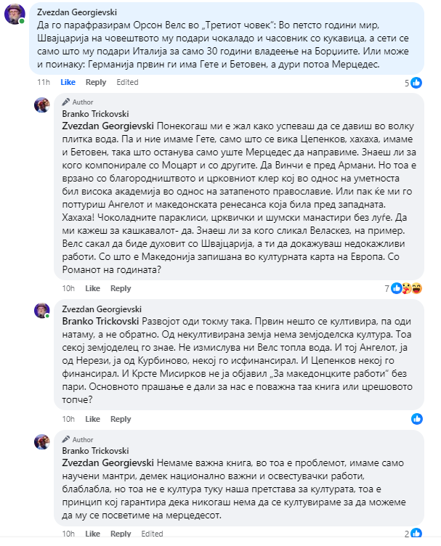This screenshot has height=546, width=441.
Task: Click the Author pencil badge in the last reply
Action: pyautogui.click(x=66, y=439)
